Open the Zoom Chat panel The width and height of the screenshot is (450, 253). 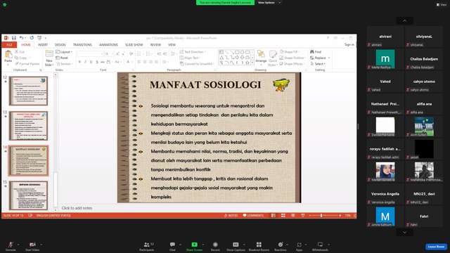172,247
